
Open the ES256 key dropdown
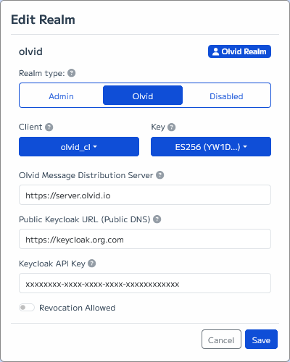pyautogui.click(x=211, y=147)
